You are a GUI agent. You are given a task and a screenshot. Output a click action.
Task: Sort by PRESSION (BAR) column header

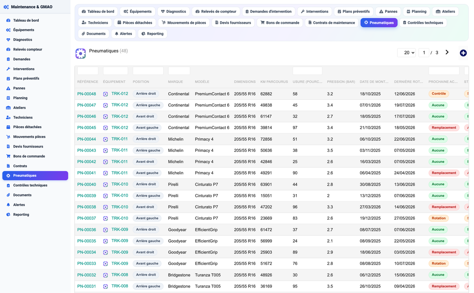[x=341, y=82]
